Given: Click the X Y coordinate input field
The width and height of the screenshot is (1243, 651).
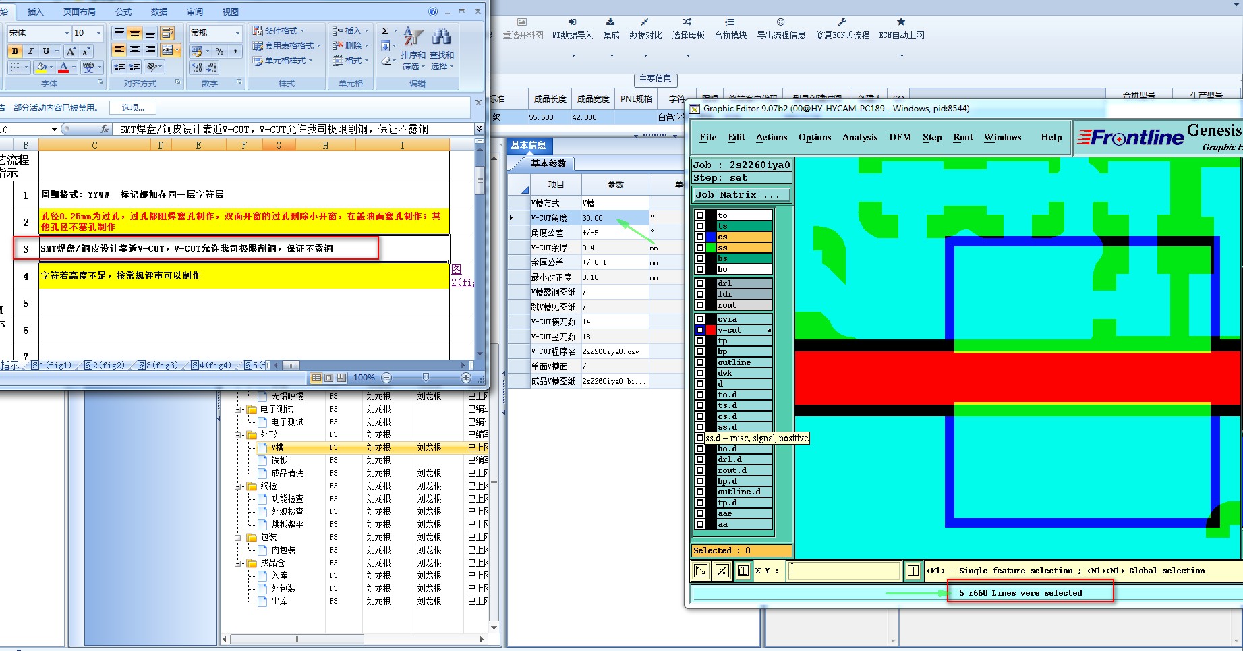Looking at the screenshot, I should (x=845, y=571).
